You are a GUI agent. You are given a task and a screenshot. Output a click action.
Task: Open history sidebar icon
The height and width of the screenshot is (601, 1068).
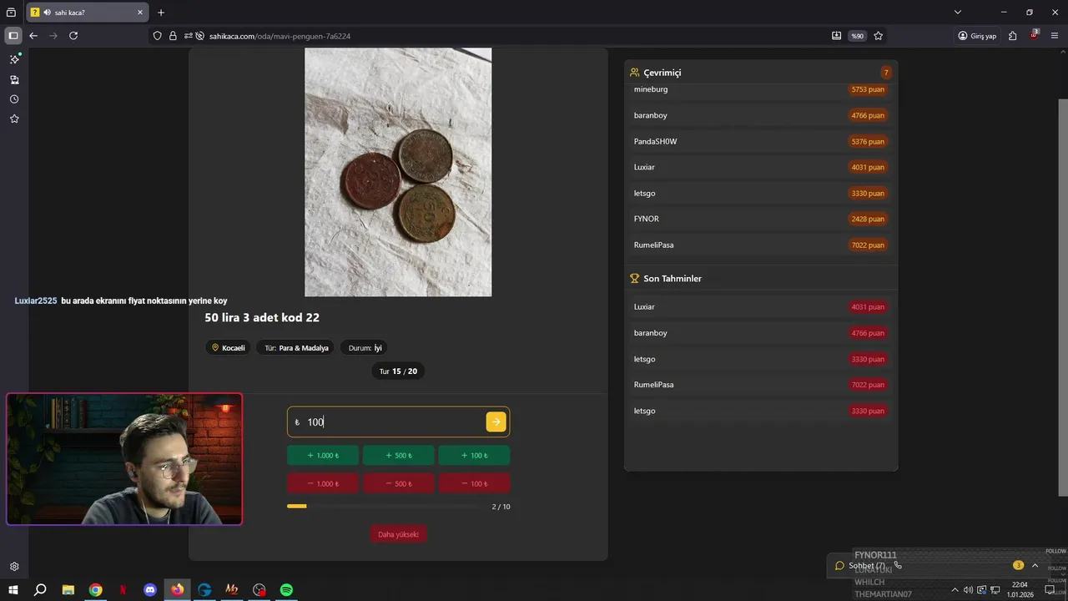14,99
